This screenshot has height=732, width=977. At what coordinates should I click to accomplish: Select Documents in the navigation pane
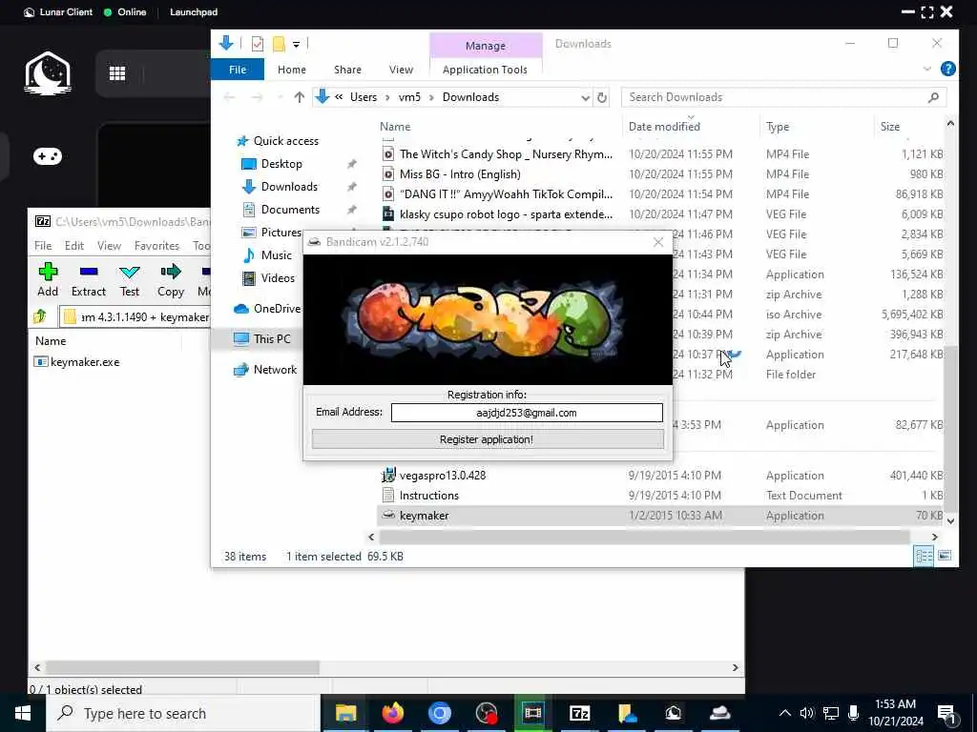290,209
